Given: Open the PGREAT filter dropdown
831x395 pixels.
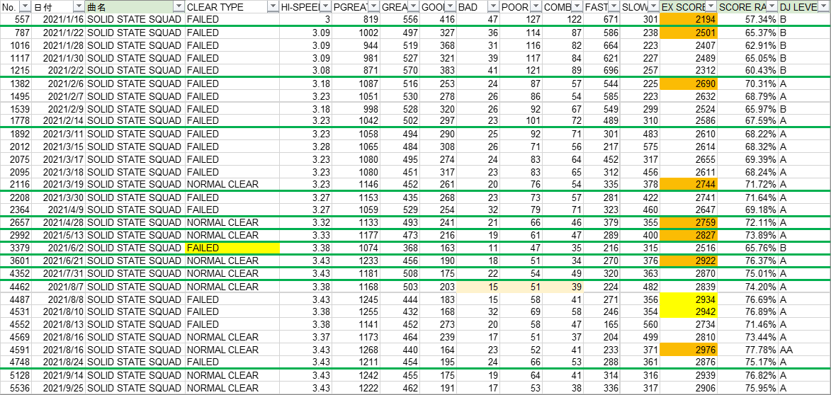Looking at the screenshot, I should pyautogui.click(x=373, y=7).
